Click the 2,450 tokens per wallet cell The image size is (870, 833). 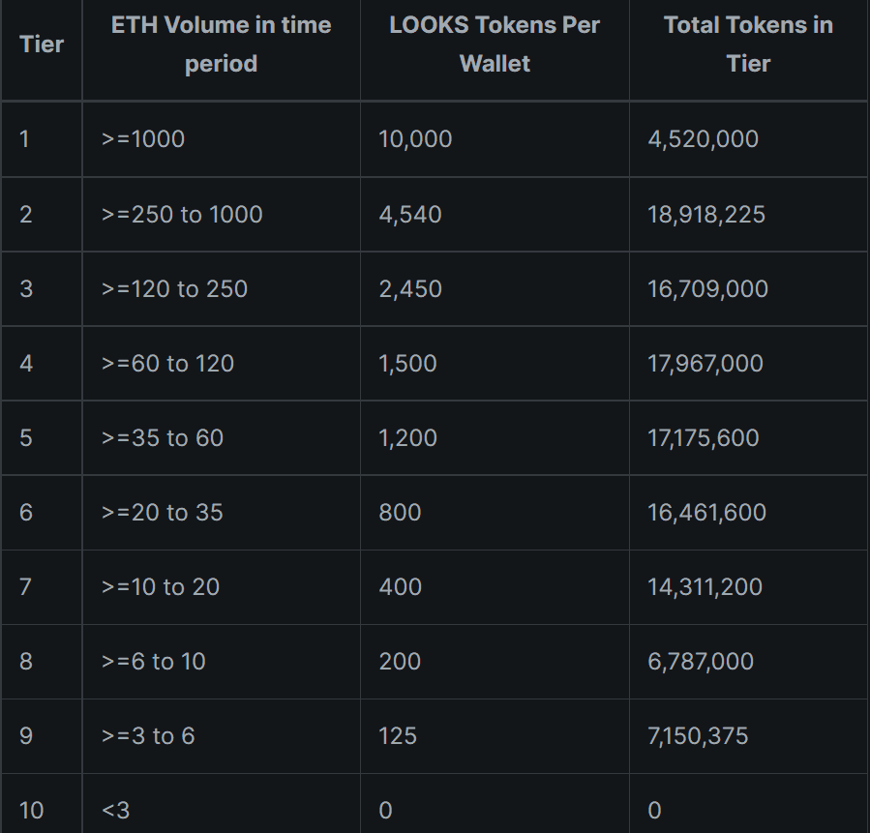(410, 288)
